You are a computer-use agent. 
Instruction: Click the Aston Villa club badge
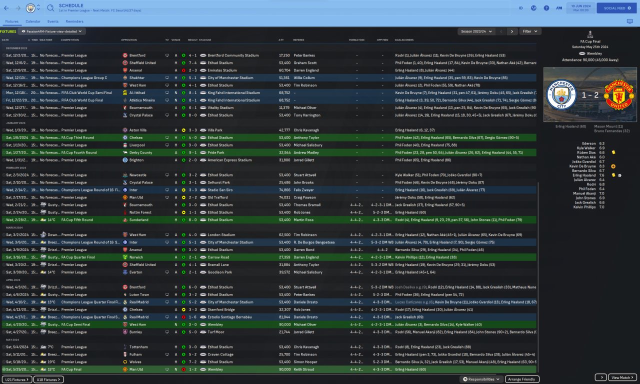click(125, 130)
